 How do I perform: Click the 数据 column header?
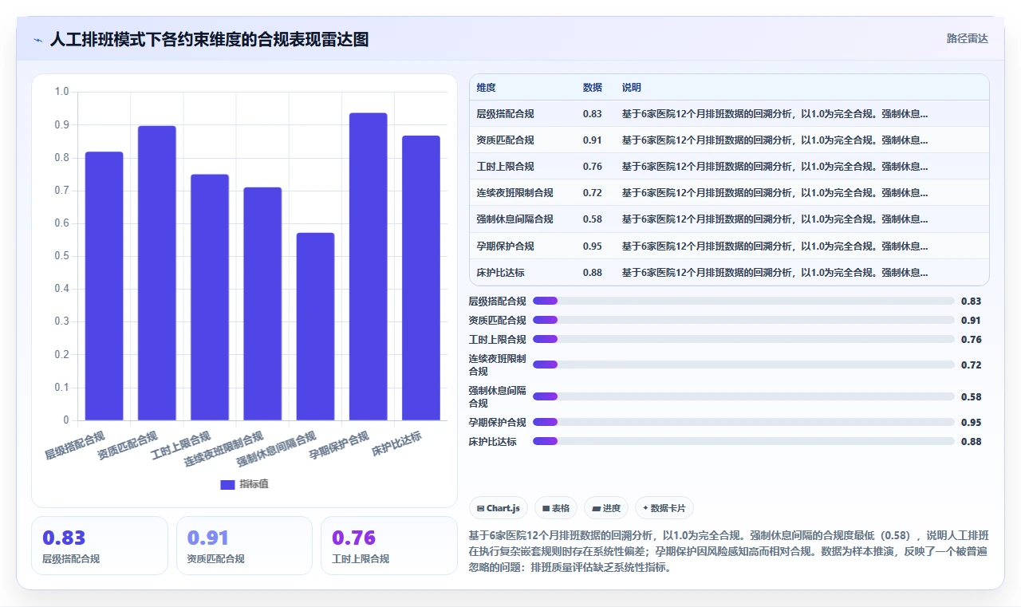[593, 88]
